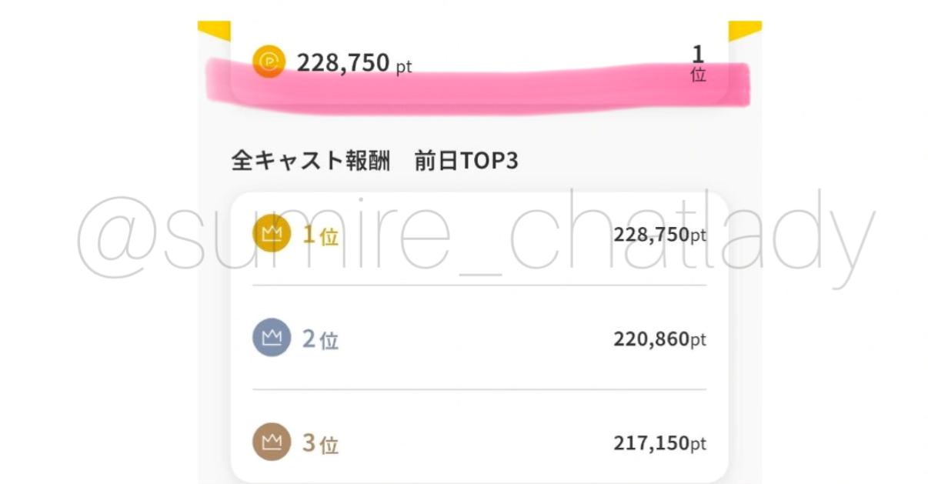Select the 228,750 pt total at top

[343, 62]
